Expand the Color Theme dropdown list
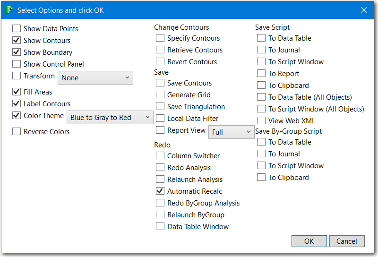This screenshot has width=378, height=257. tap(110, 117)
